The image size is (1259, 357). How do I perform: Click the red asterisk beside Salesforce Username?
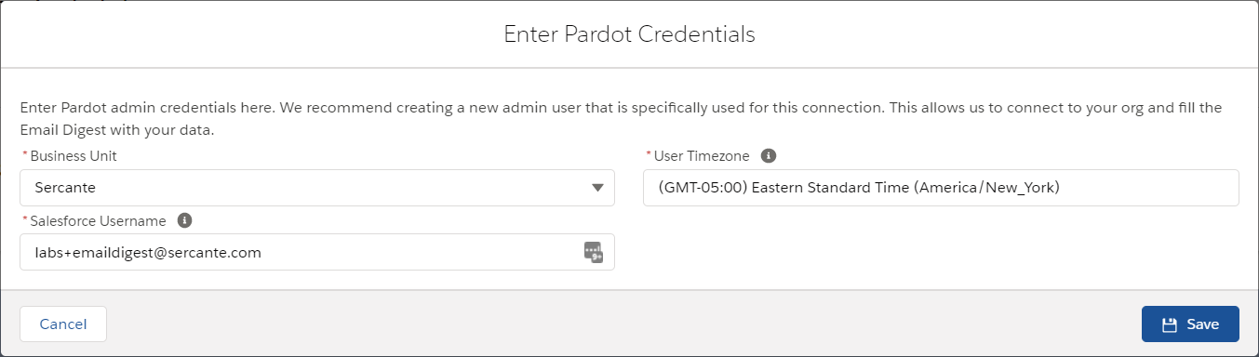point(24,219)
